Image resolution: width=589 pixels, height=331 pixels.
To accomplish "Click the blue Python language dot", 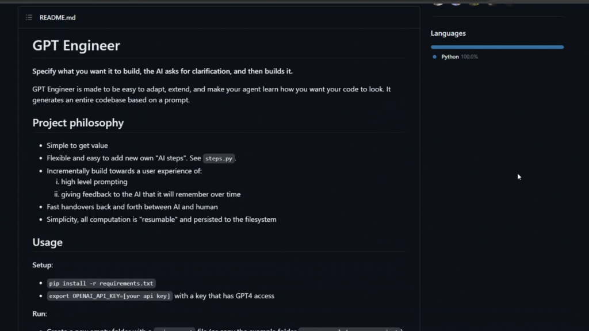I will [x=434, y=57].
